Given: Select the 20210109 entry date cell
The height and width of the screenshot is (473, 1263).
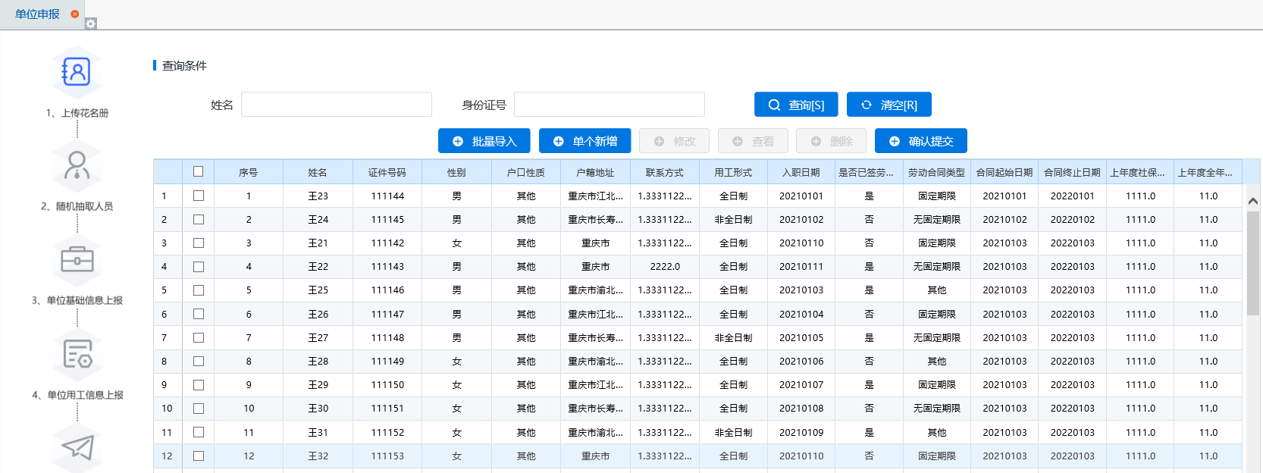Looking at the screenshot, I should click(x=801, y=432).
